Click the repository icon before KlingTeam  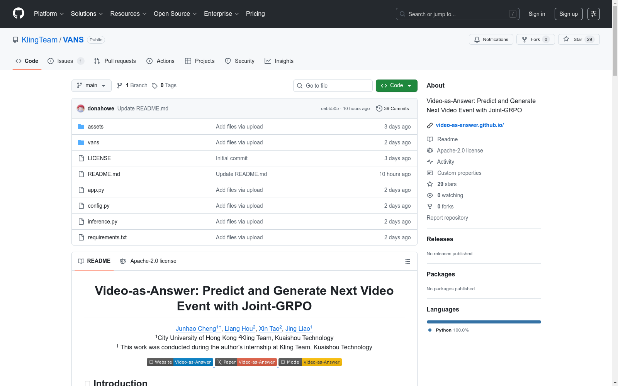[15, 40]
